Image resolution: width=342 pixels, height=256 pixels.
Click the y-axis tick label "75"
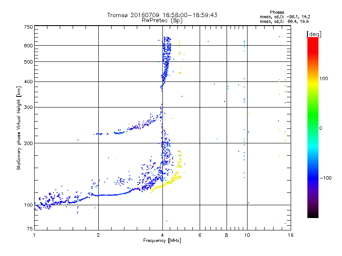tap(30, 229)
